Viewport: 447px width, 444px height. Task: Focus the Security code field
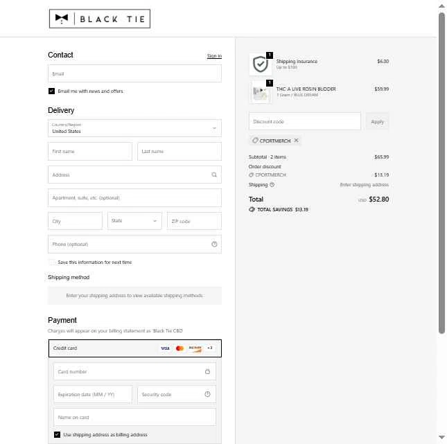[x=177, y=394]
